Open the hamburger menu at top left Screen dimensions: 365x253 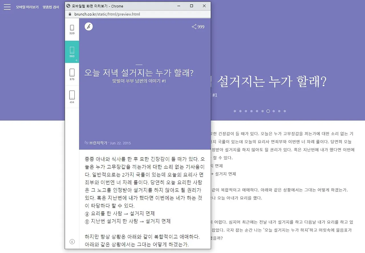point(7,7)
